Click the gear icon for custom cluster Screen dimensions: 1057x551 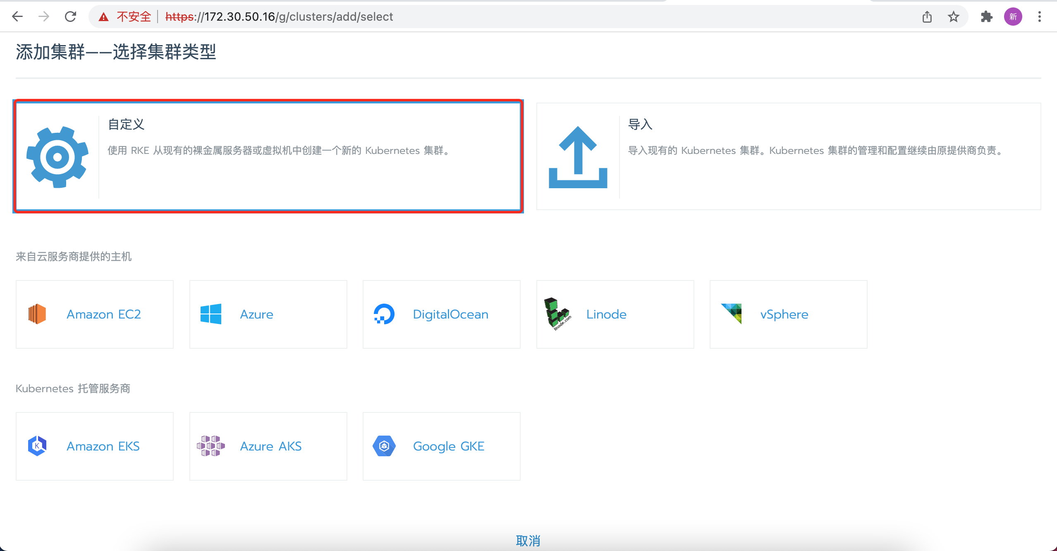(x=57, y=157)
